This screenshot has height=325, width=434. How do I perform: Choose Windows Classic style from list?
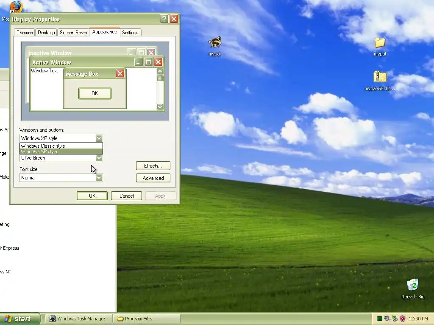pos(61,146)
